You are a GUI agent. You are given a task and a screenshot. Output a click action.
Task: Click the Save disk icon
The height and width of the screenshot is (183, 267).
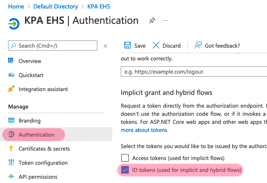point(128,46)
